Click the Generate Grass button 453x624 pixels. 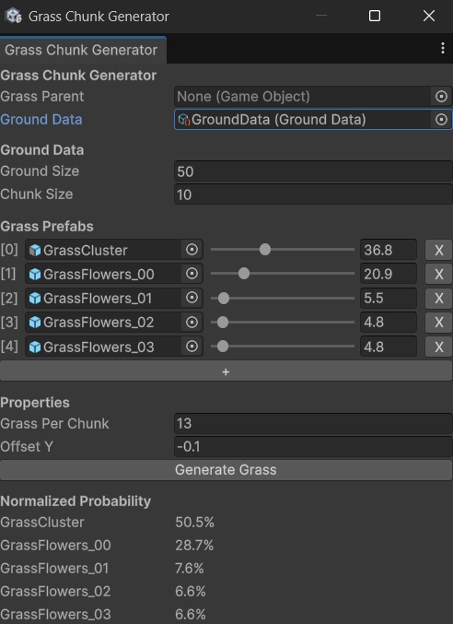[x=226, y=470]
